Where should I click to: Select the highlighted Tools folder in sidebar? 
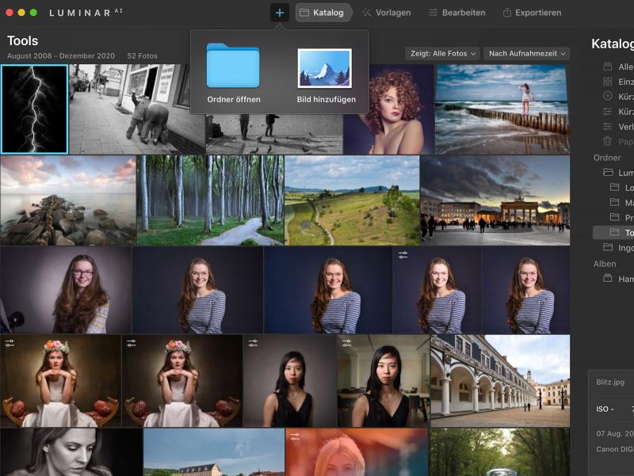tap(621, 233)
